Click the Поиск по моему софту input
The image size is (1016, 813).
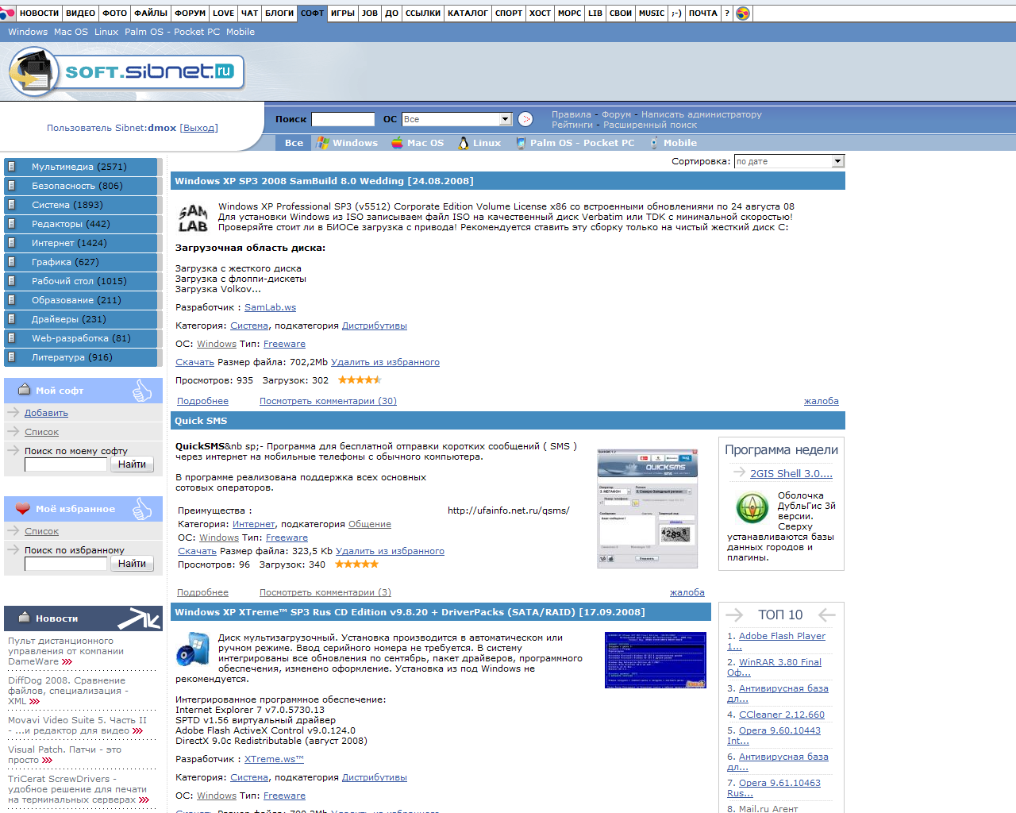click(66, 464)
